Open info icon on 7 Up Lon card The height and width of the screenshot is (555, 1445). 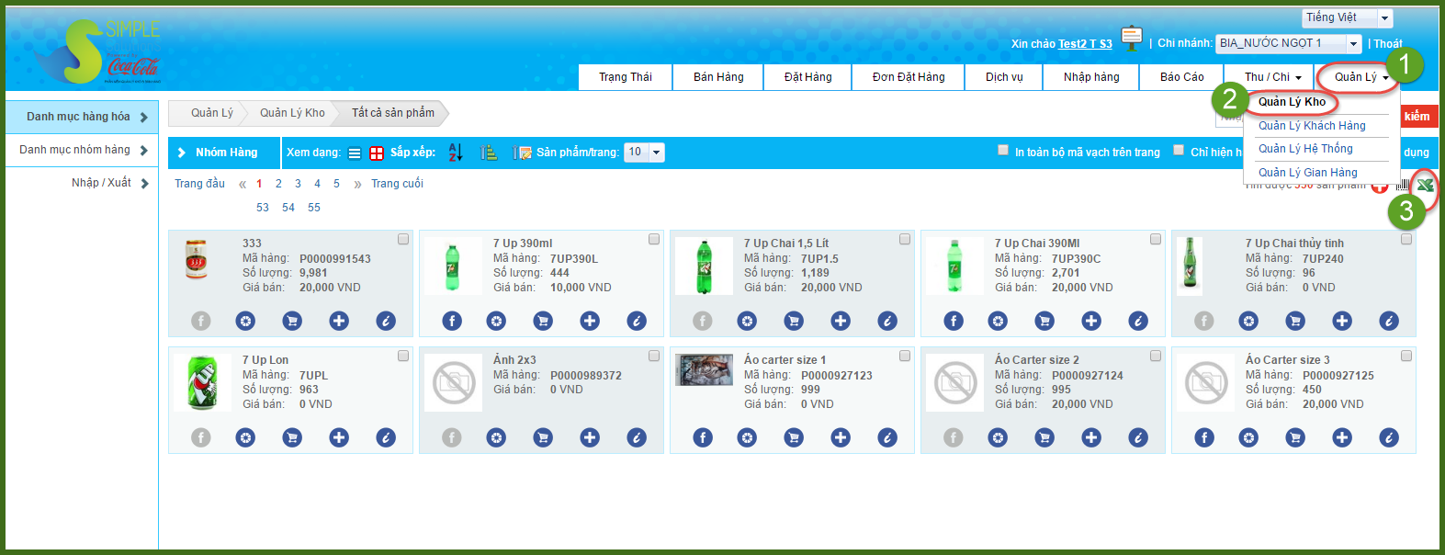tap(386, 437)
